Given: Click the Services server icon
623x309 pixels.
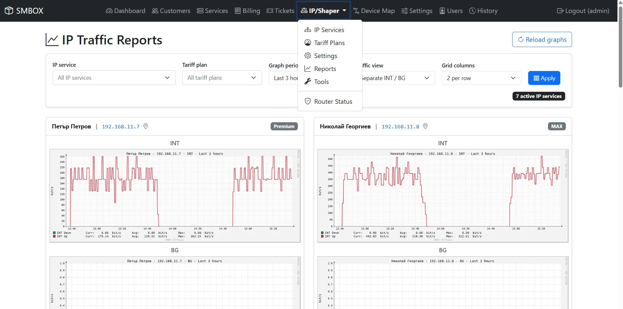Looking at the screenshot, I should pos(200,11).
